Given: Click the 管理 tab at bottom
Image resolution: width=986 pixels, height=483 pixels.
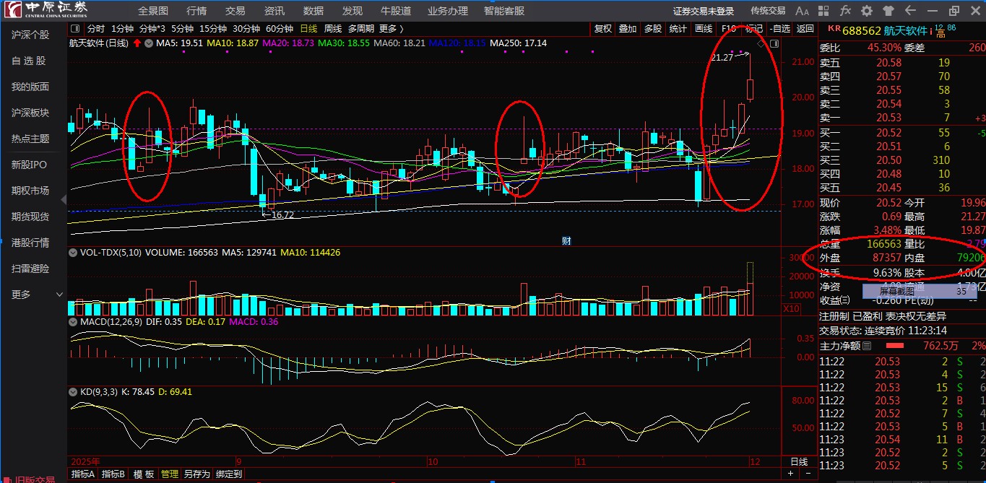Looking at the screenshot, I should pos(170,474).
